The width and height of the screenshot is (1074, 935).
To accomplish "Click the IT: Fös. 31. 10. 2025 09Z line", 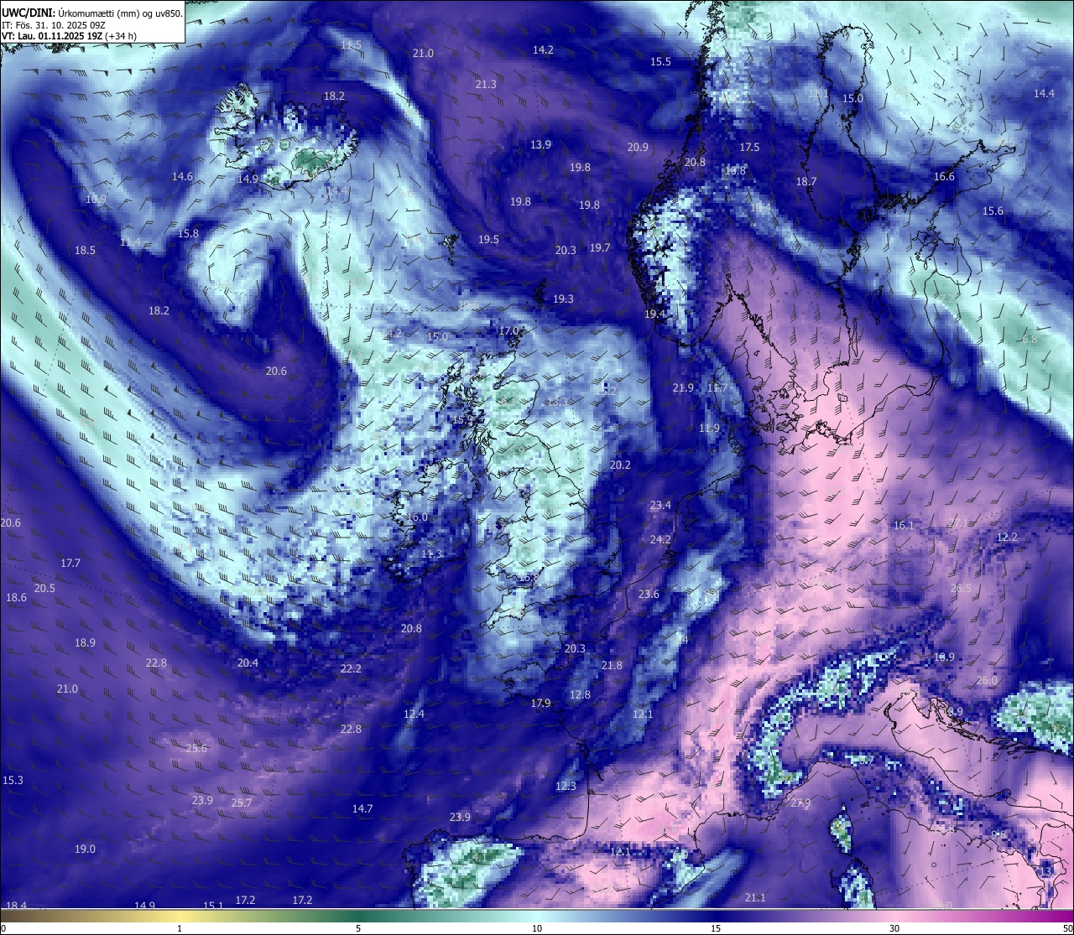I will (53, 24).
